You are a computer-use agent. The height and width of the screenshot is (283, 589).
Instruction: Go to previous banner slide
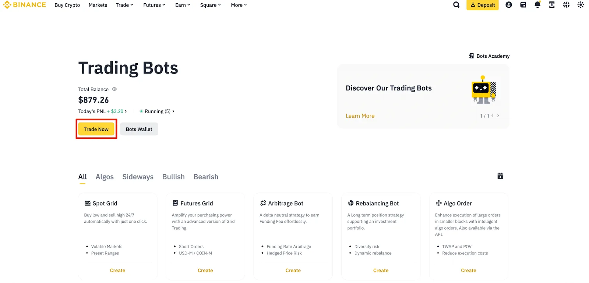pyautogui.click(x=493, y=116)
